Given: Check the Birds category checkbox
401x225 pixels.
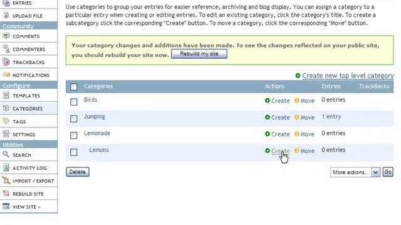Looking at the screenshot, I should [x=74, y=102].
